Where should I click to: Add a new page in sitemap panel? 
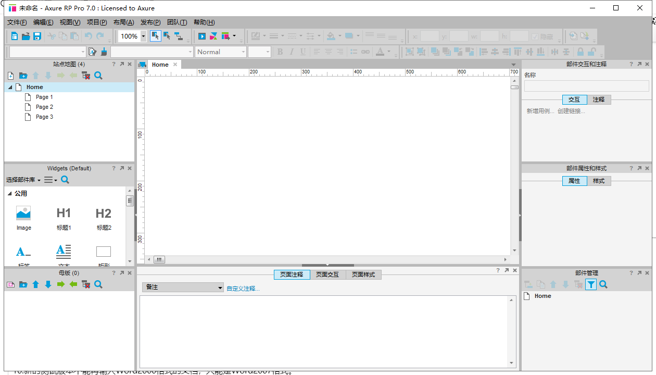click(10, 76)
